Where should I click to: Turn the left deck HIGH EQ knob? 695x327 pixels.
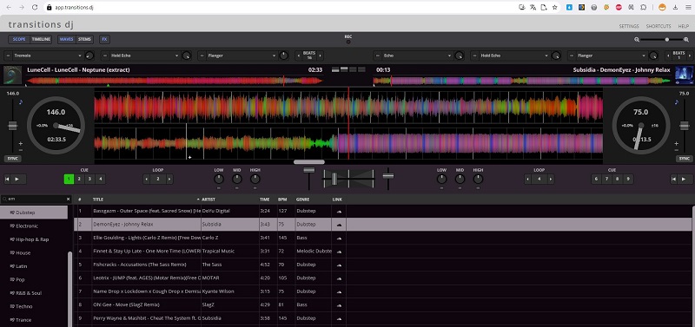(x=255, y=180)
